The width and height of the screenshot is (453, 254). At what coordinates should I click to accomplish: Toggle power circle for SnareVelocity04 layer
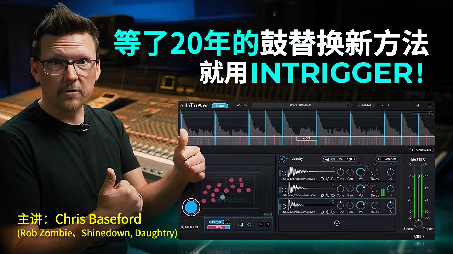[x=283, y=173]
